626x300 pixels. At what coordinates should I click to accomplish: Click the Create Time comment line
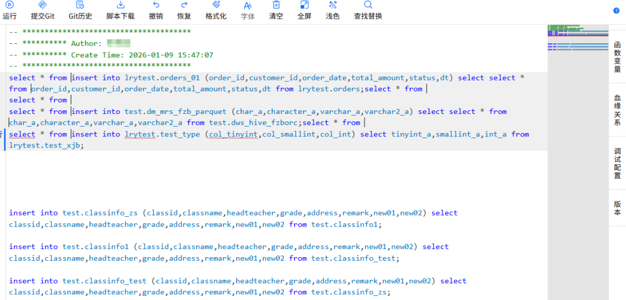111,55
